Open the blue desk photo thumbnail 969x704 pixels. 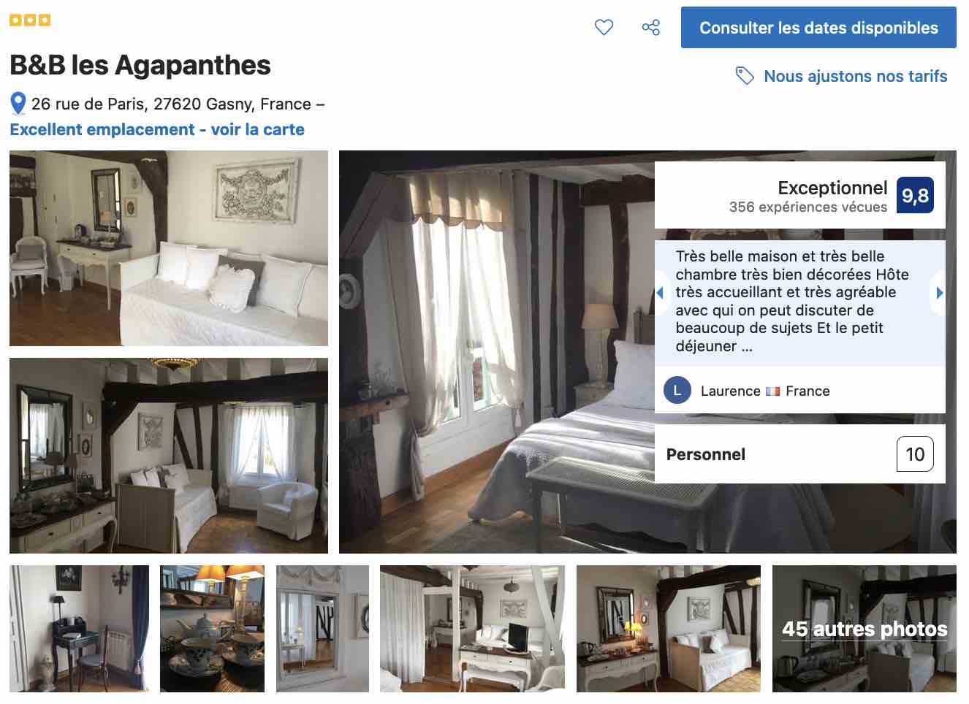[79, 629]
